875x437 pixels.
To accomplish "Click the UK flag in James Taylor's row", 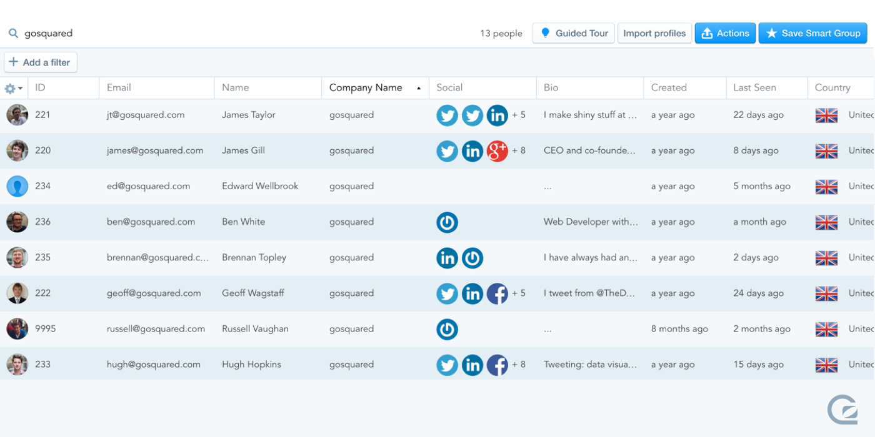I will click(827, 115).
